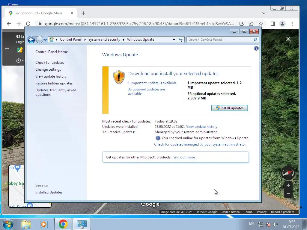Bookmark this page with star icon
This screenshot has width=307, height=230.
[261, 24]
